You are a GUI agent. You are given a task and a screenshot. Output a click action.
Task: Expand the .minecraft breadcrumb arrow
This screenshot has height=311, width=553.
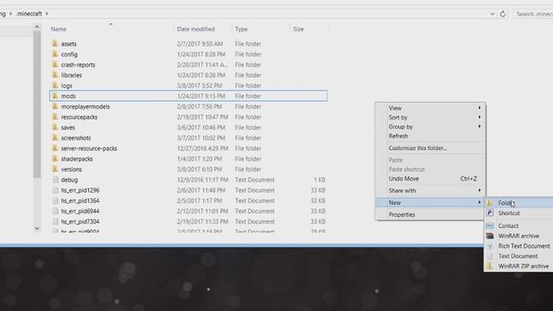coord(47,14)
